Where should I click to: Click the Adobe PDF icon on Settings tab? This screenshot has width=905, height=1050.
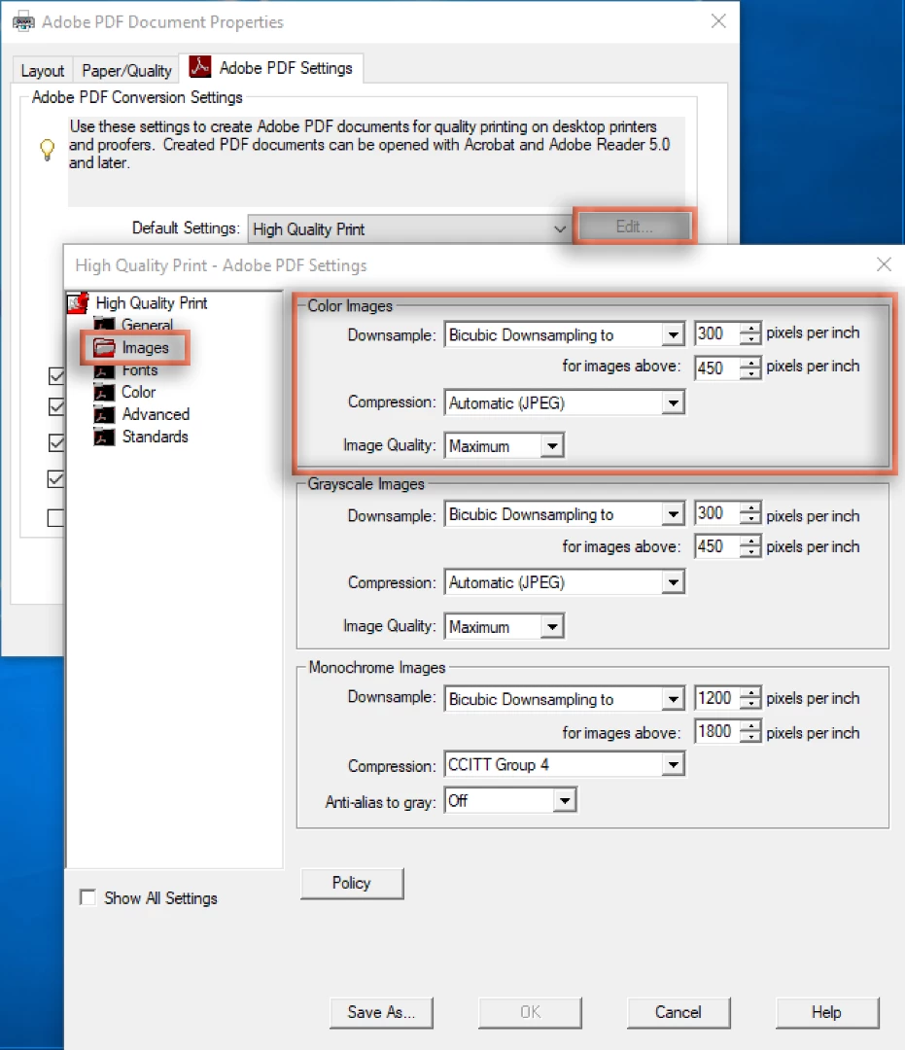200,67
